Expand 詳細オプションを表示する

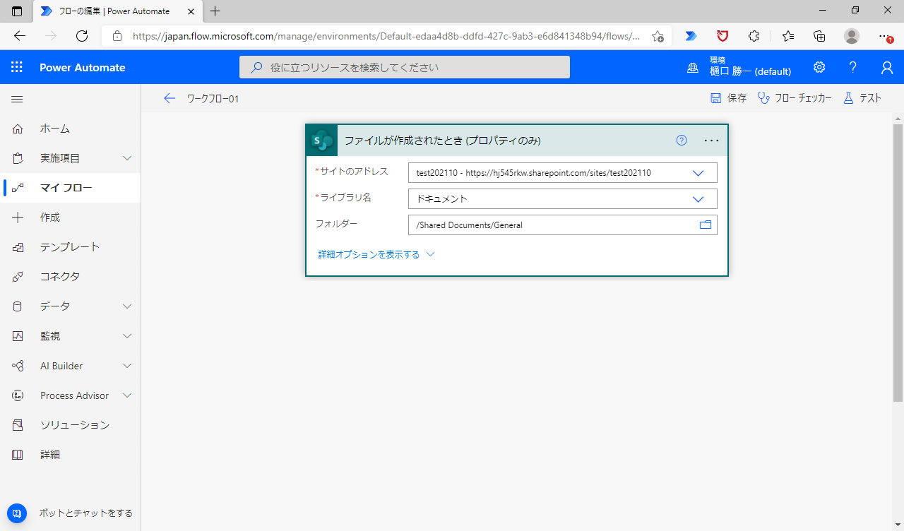tap(376, 254)
